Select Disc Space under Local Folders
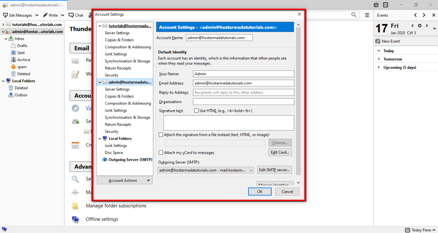 coord(114,153)
